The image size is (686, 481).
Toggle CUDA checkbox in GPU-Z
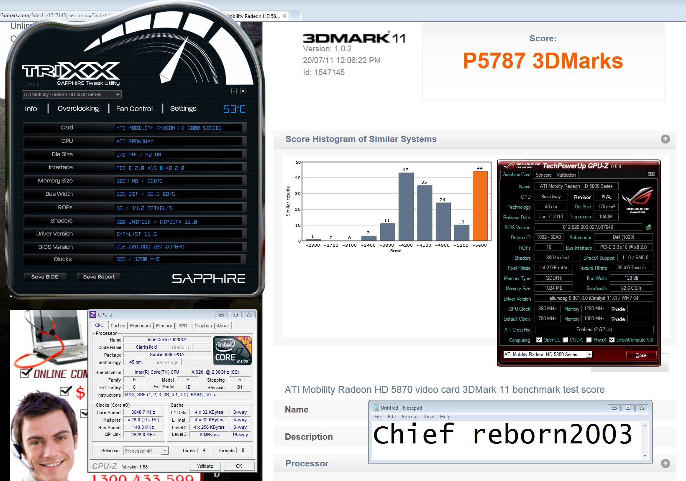566,340
